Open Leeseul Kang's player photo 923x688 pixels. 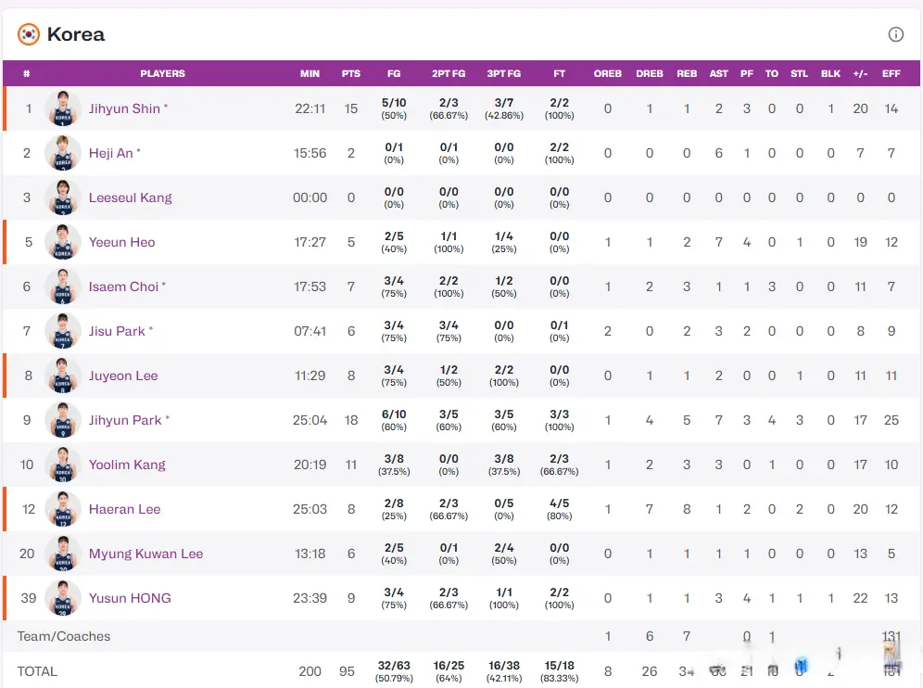pos(63,197)
